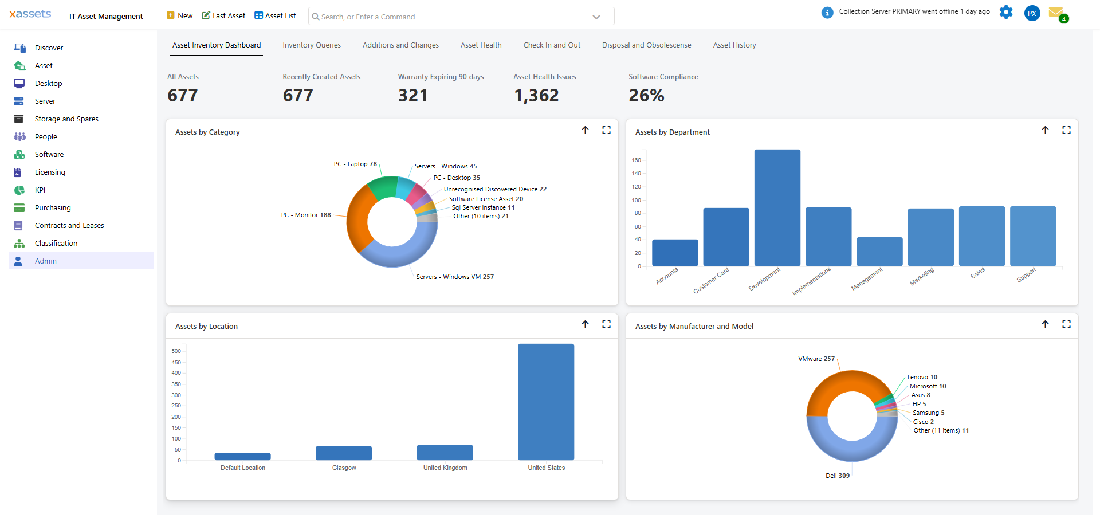Click the Collection Server offline info icon

tap(827, 11)
